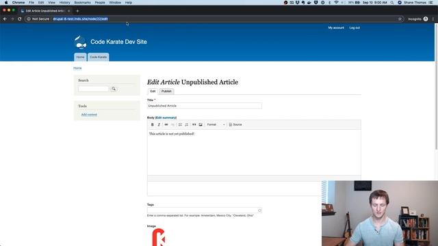Open the History menu

[64, 3]
